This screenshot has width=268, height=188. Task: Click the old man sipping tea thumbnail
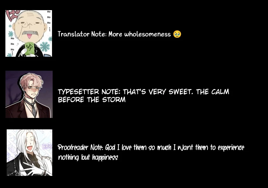(29, 33)
